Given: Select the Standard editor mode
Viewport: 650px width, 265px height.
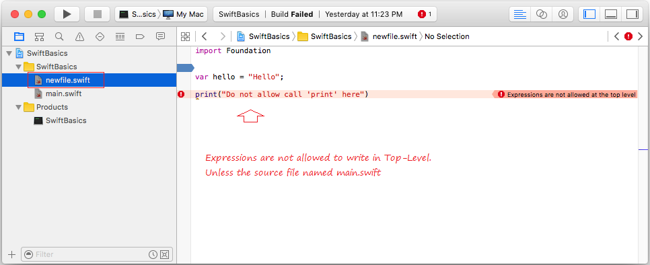Looking at the screenshot, I should coord(520,14).
